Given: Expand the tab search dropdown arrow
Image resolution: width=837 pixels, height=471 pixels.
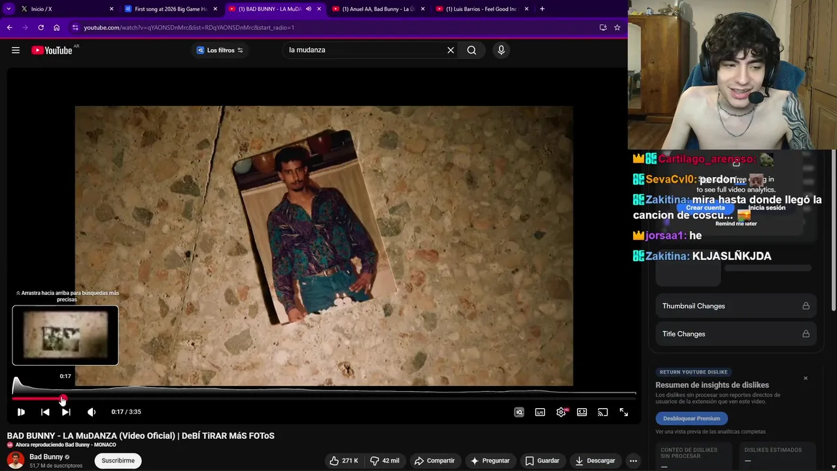Looking at the screenshot, I should [x=9, y=9].
